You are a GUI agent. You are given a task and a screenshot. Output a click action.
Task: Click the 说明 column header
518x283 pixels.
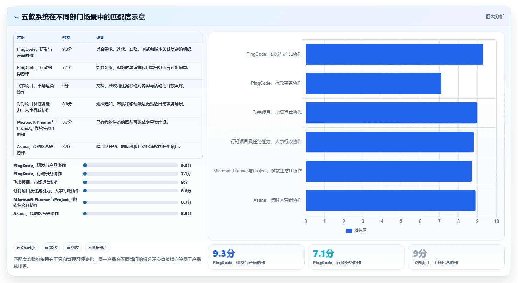(x=100, y=38)
